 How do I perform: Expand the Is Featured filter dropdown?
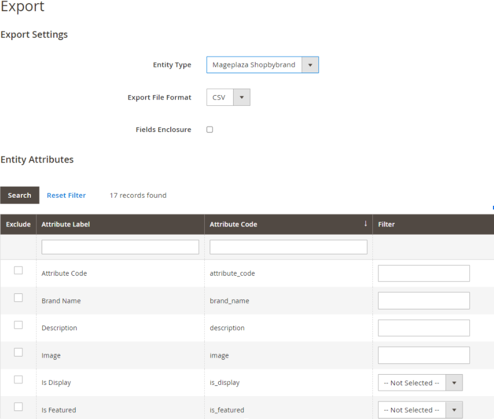420,410
